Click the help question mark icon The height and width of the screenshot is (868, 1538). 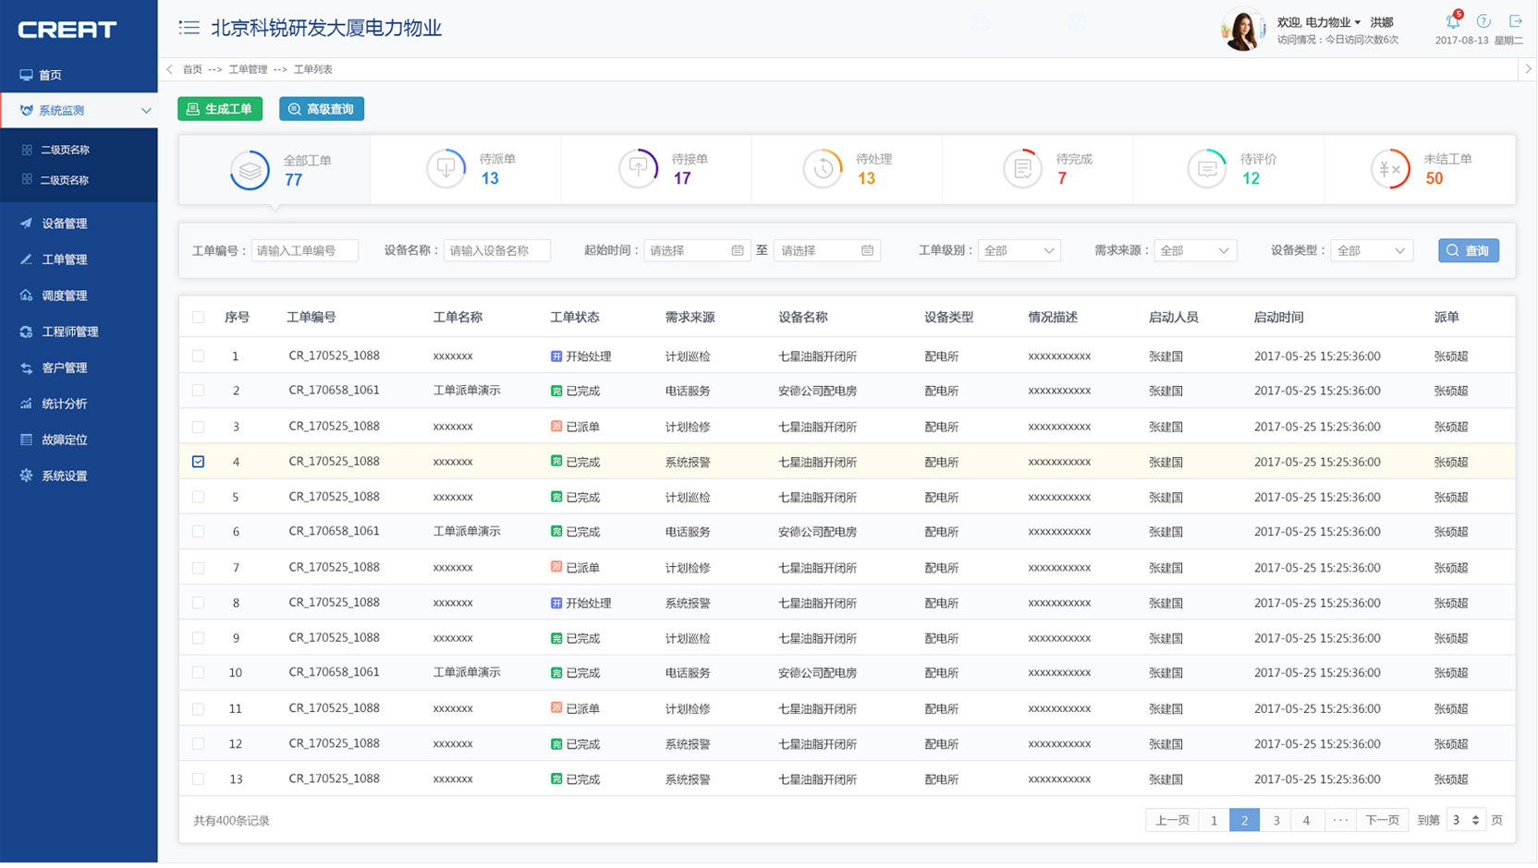click(x=1483, y=21)
